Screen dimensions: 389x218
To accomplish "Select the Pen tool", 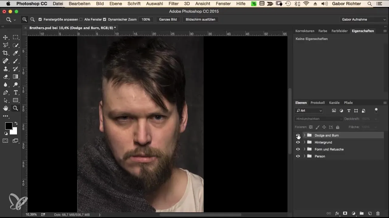I will (5, 92).
